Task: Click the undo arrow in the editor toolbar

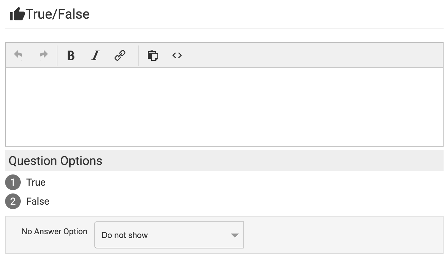Action: [x=18, y=55]
